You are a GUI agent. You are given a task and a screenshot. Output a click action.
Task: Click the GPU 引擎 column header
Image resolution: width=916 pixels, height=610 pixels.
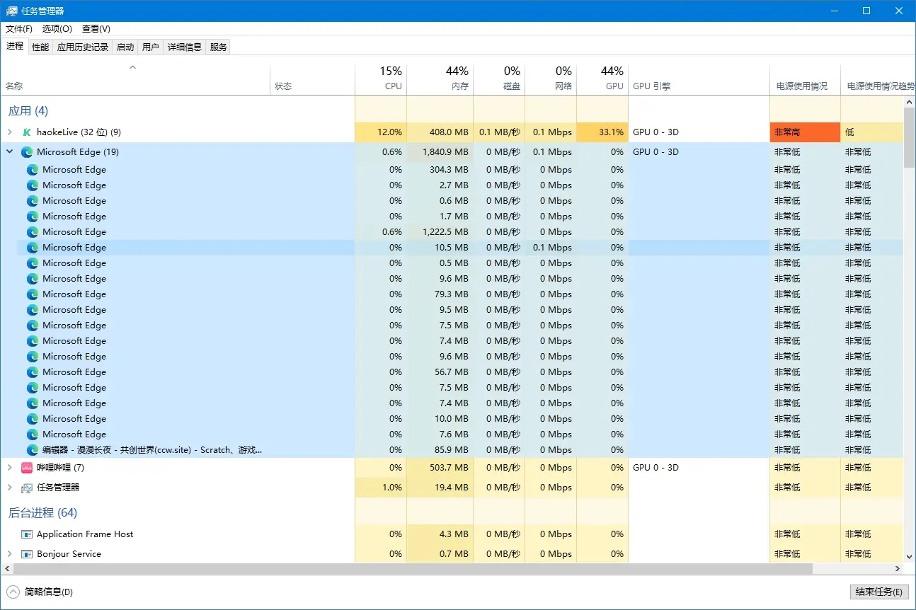point(699,79)
